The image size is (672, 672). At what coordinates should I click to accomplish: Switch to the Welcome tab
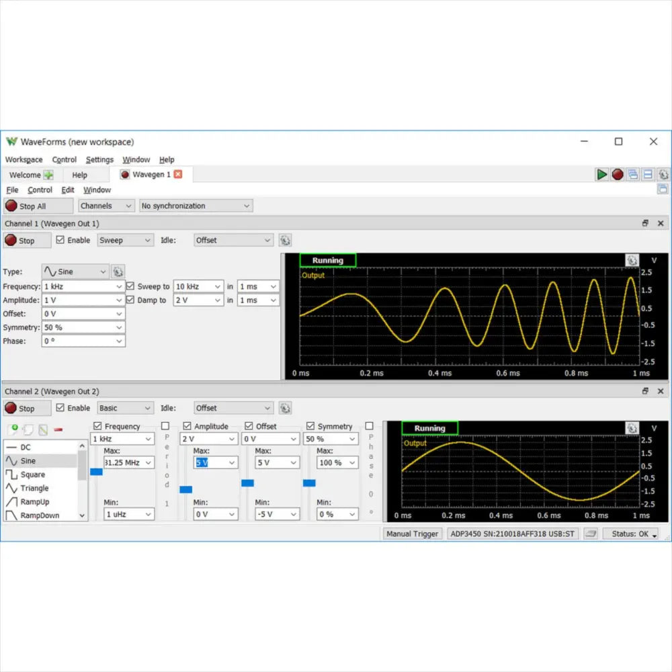point(26,174)
